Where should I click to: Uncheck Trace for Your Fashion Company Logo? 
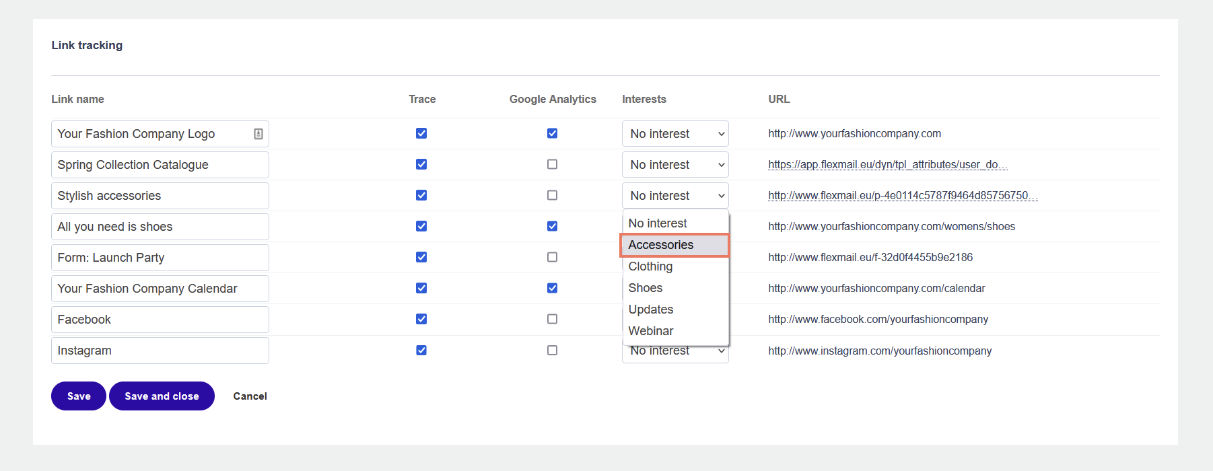[421, 133]
